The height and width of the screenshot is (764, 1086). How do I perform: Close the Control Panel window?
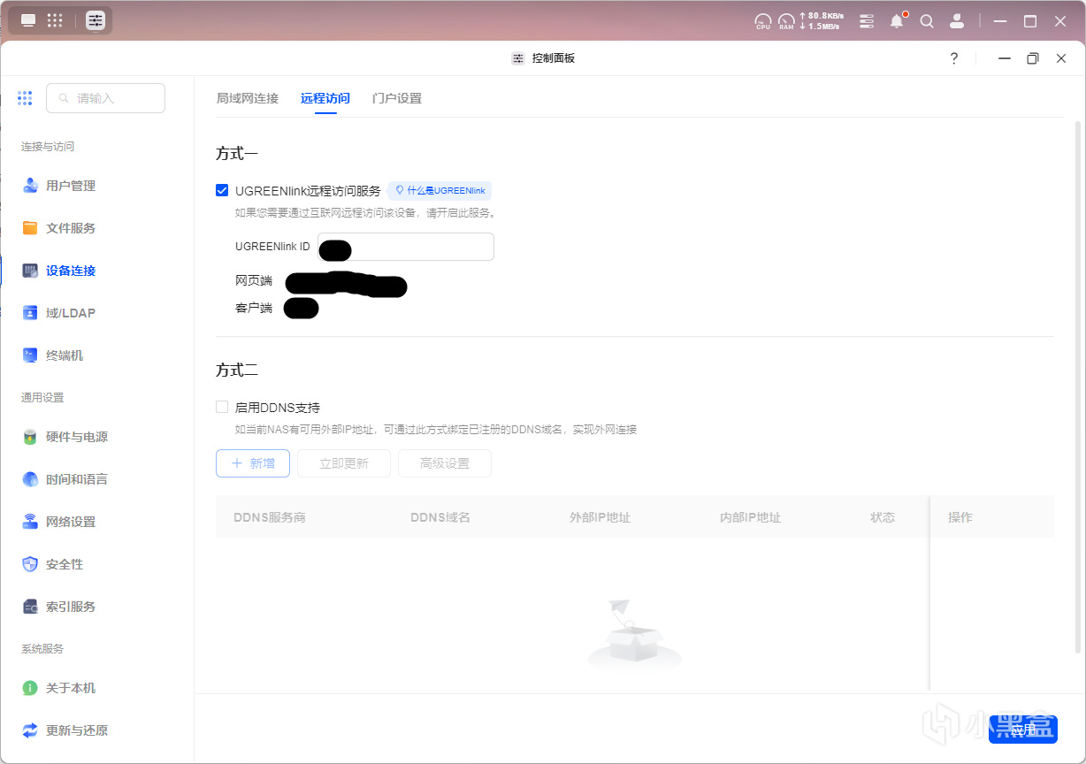(1061, 58)
